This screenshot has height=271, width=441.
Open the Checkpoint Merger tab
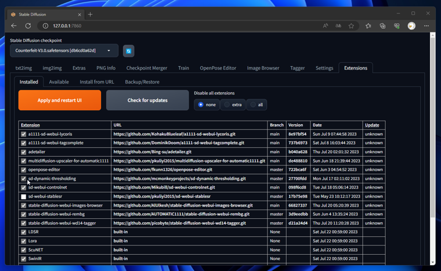pyautogui.click(x=147, y=68)
